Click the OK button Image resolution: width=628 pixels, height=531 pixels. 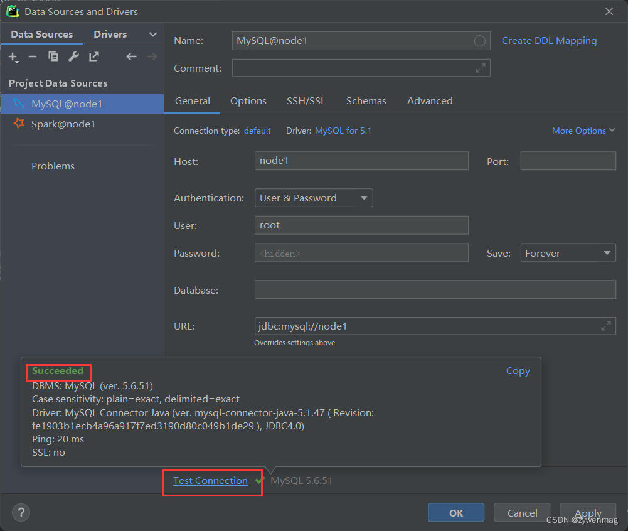455,512
